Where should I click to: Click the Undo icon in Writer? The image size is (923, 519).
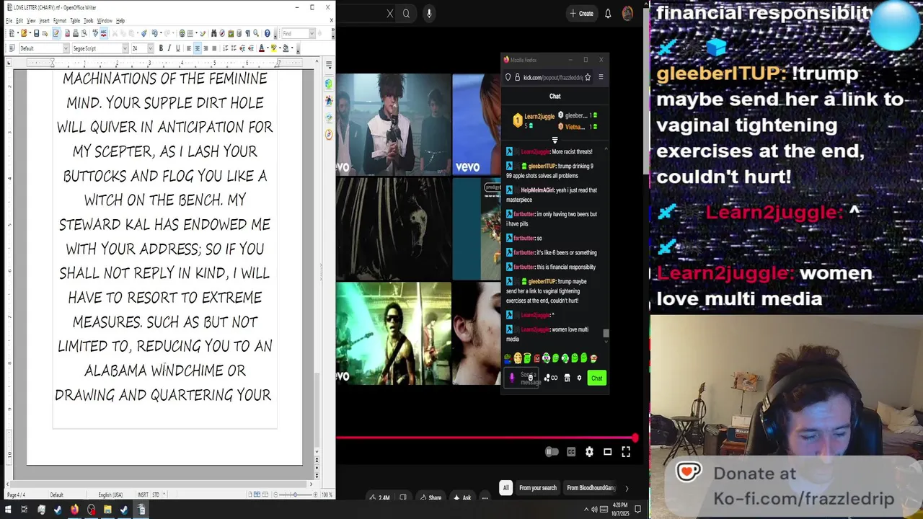click(x=154, y=33)
